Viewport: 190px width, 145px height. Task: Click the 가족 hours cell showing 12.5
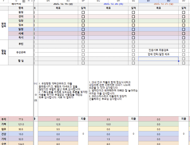58,124
